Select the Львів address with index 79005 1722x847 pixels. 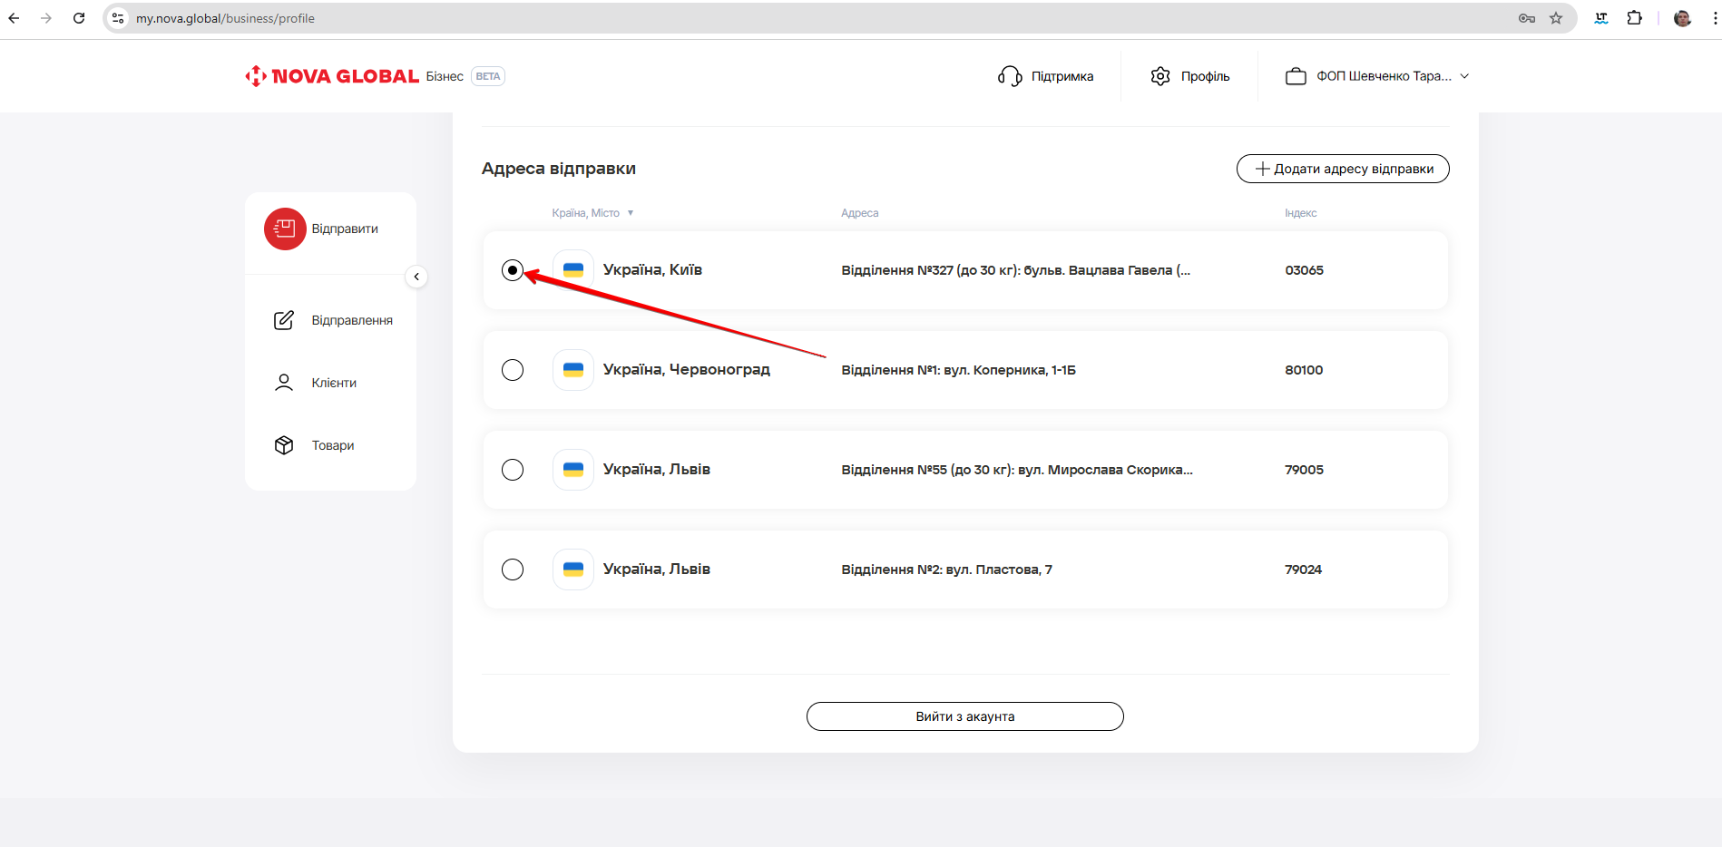(513, 470)
